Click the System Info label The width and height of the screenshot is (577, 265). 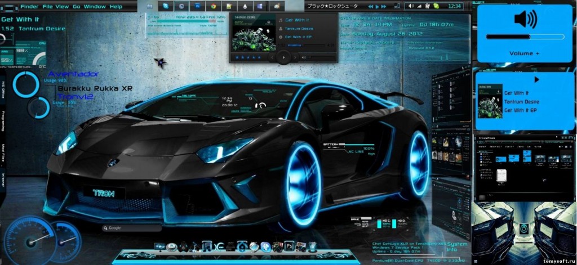458,246
